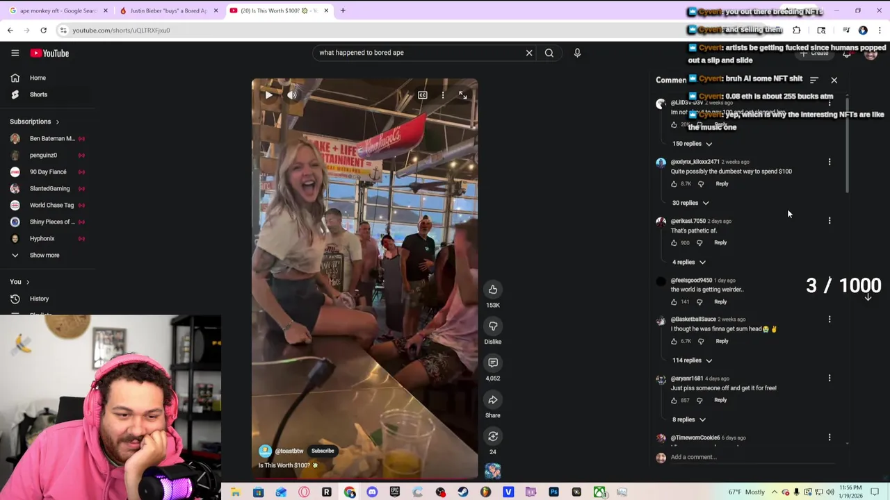Go back in browser history
890x500 pixels.
[10, 31]
